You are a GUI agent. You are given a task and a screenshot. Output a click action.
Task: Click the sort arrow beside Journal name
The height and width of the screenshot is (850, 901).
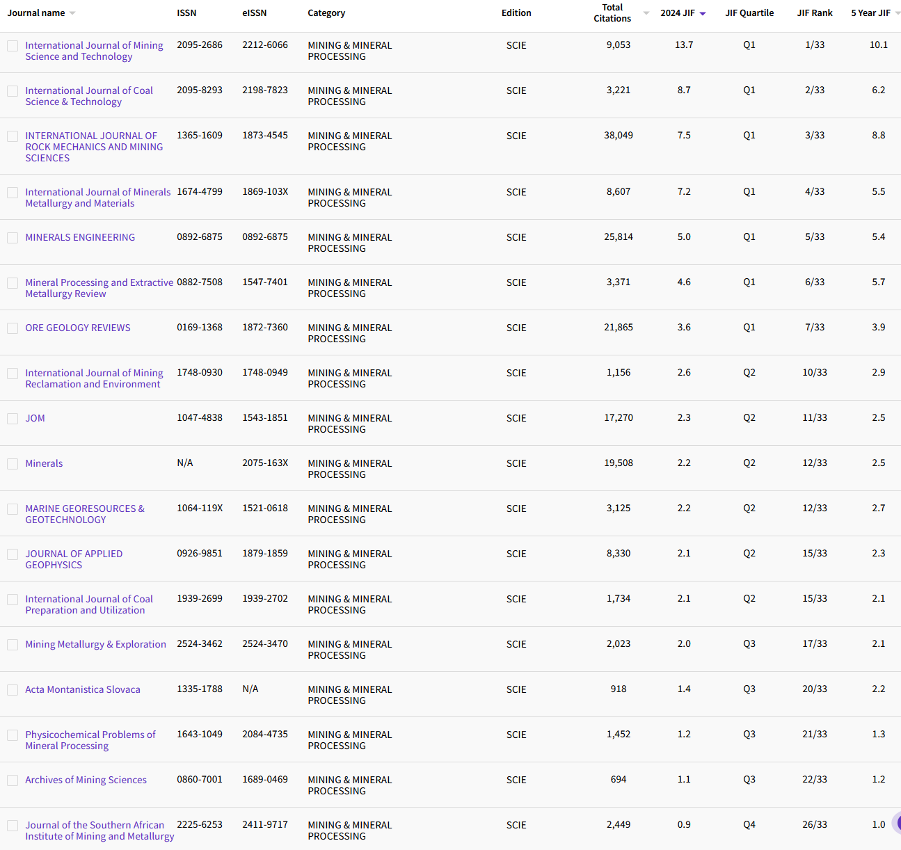[72, 13]
